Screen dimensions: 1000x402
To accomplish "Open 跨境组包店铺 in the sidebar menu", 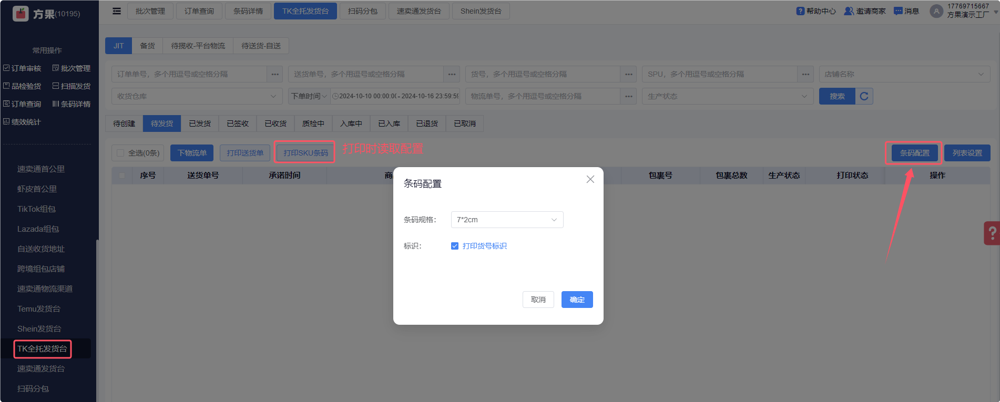I will point(41,269).
